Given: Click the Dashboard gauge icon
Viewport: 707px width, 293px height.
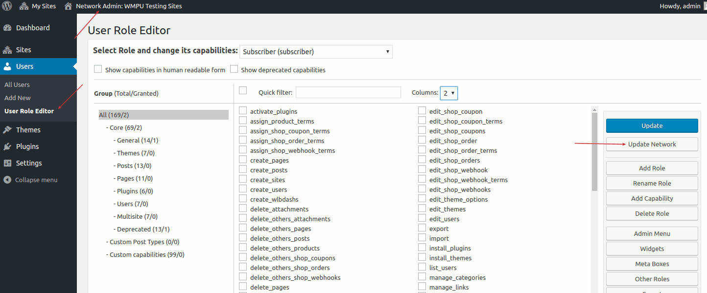Looking at the screenshot, I should (x=7, y=28).
